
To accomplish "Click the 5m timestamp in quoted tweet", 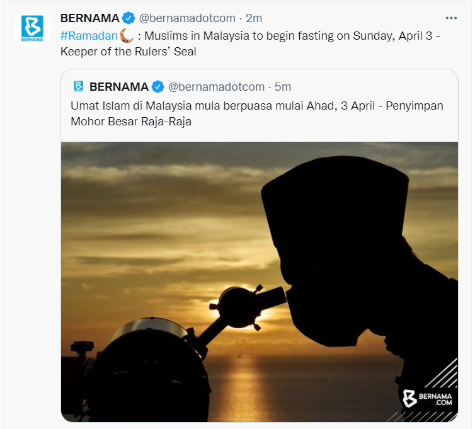I will 283,87.
